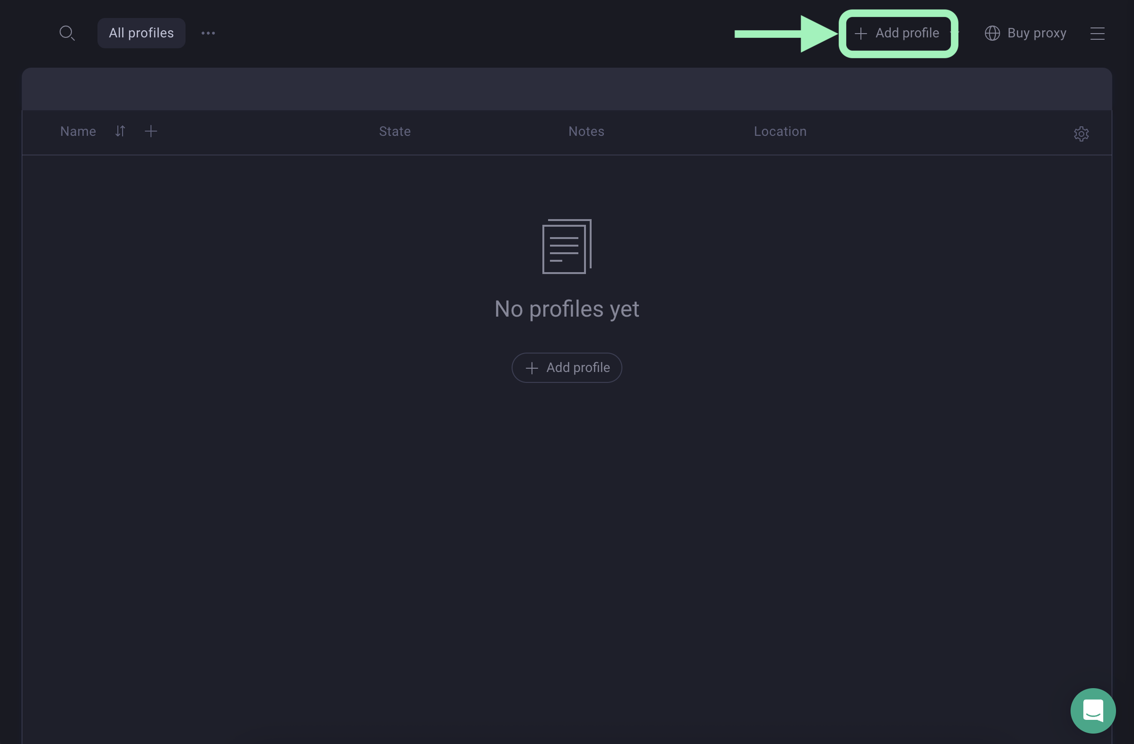Click the Buy proxy link
This screenshot has width=1134, height=744.
point(1037,33)
